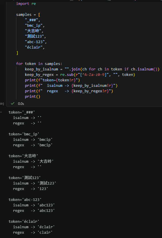Image resolution: width=162 pixels, height=238 pixels.
Task: Click the empty print() line
Action: (x=33, y=97)
